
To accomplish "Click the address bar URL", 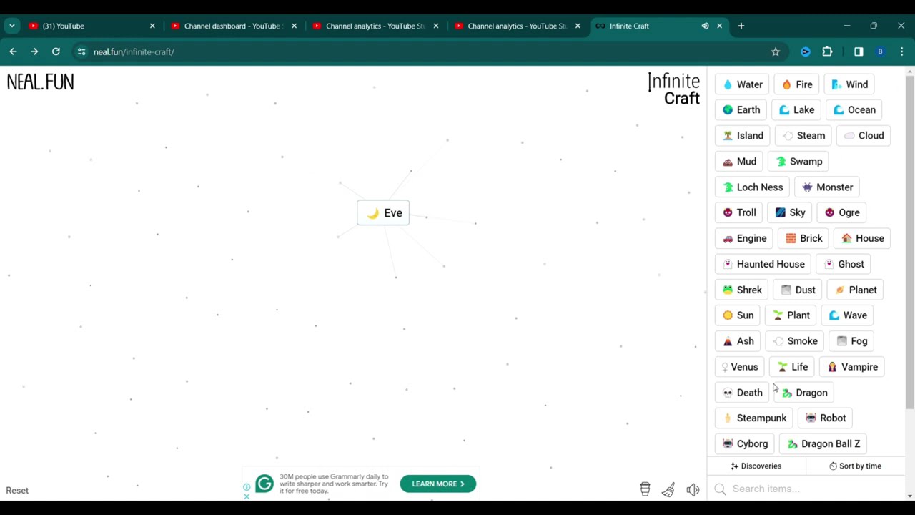I will tap(134, 51).
